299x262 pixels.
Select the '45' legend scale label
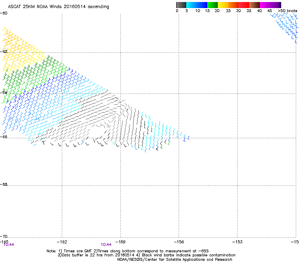(270, 11)
